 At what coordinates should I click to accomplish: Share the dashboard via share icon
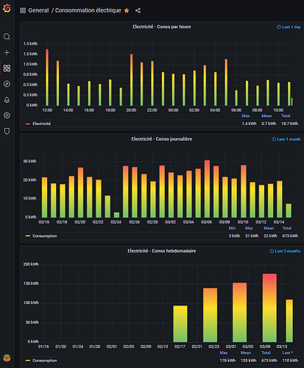[138, 10]
